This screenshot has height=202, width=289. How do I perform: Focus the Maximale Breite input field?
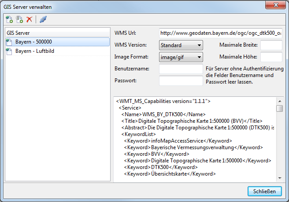271,45
